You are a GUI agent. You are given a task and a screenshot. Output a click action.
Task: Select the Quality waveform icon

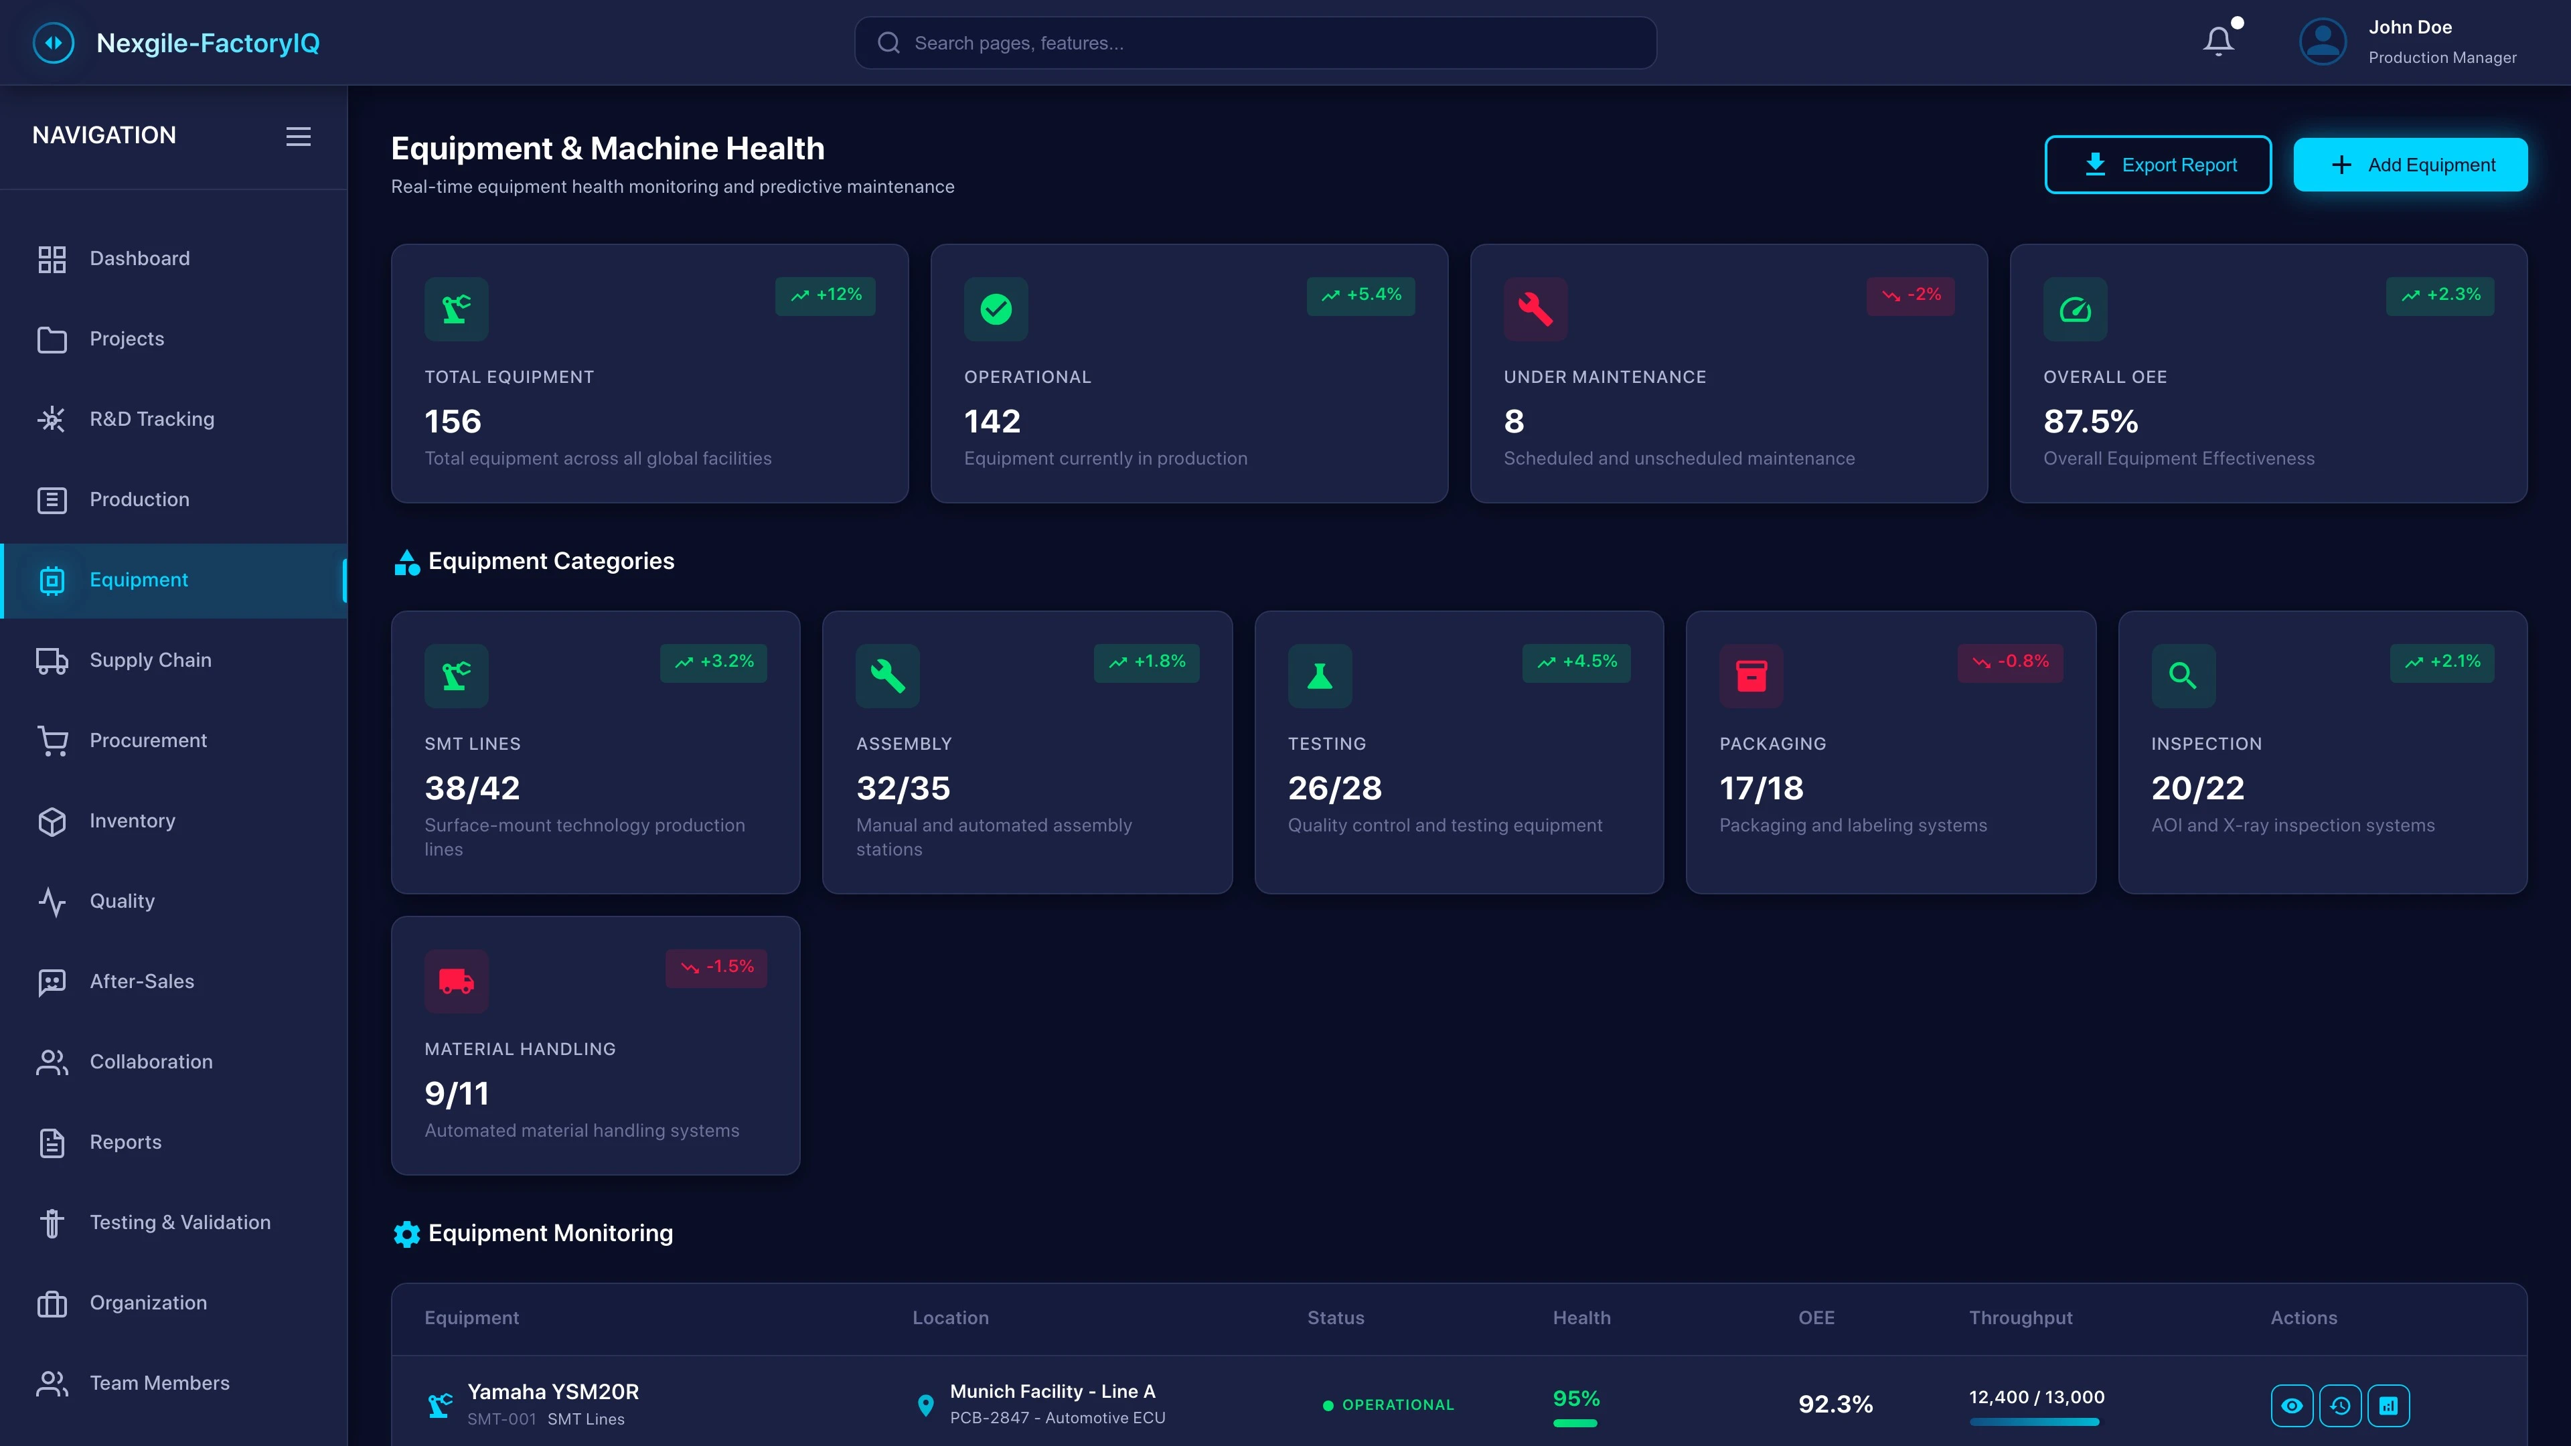51,901
